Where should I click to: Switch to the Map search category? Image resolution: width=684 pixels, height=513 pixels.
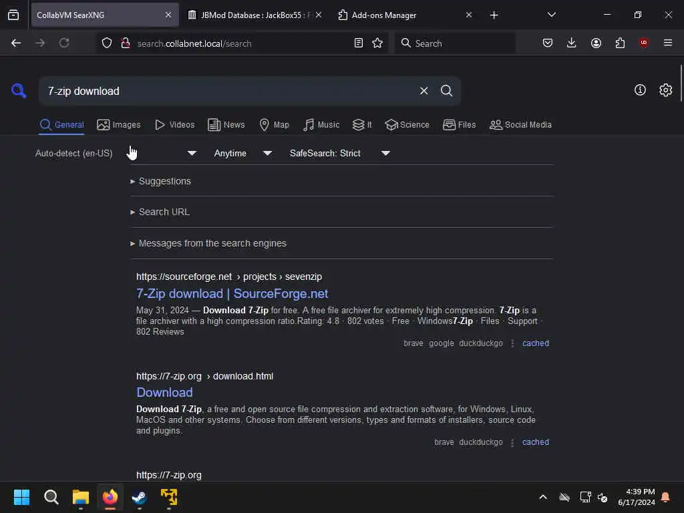(274, 125)
